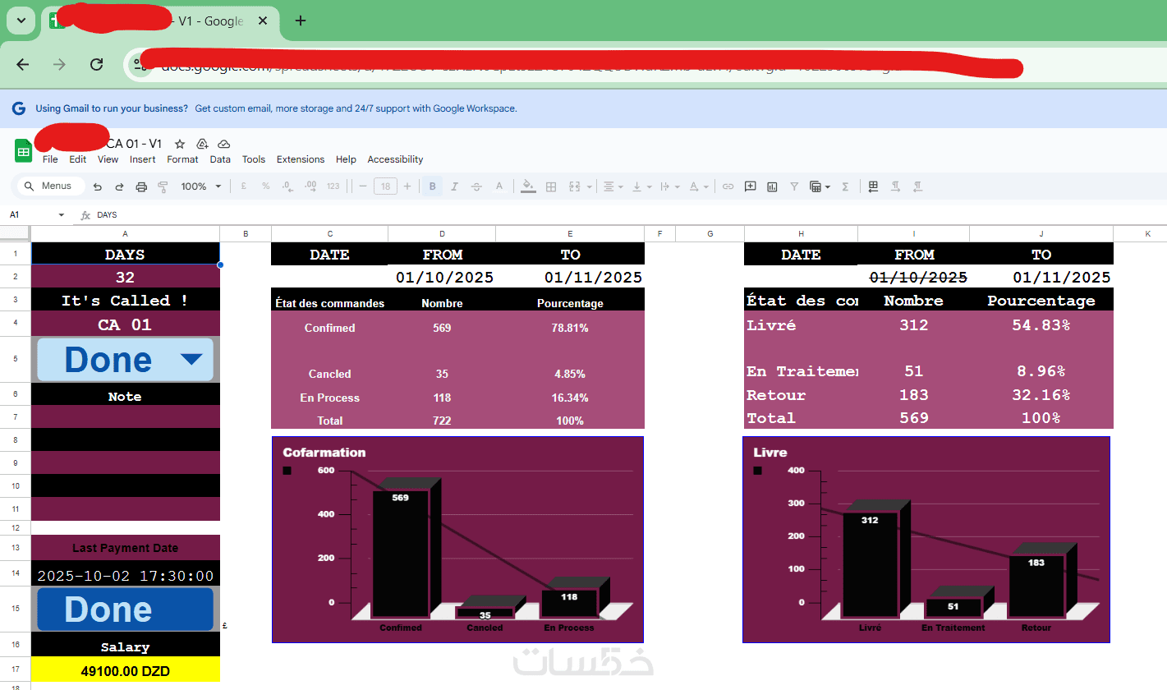Viewport: 1167px width, 690px height.
Task: Click the sheet direction icon
Action: tap(873, 186)
